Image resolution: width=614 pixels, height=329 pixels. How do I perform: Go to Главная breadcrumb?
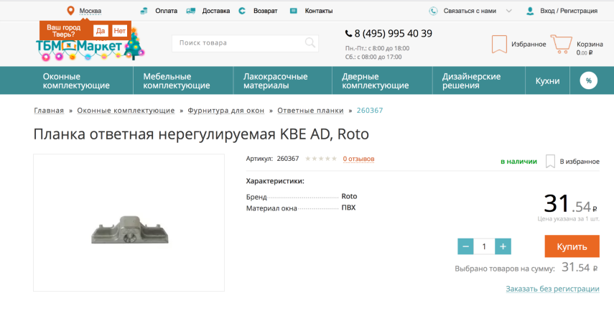click(x=49, y=111)
